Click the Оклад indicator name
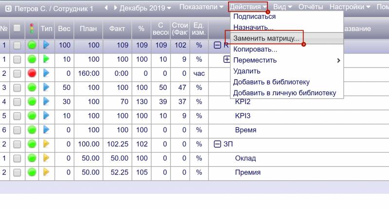Screen dimensions: 389x209 pos(246,158)
